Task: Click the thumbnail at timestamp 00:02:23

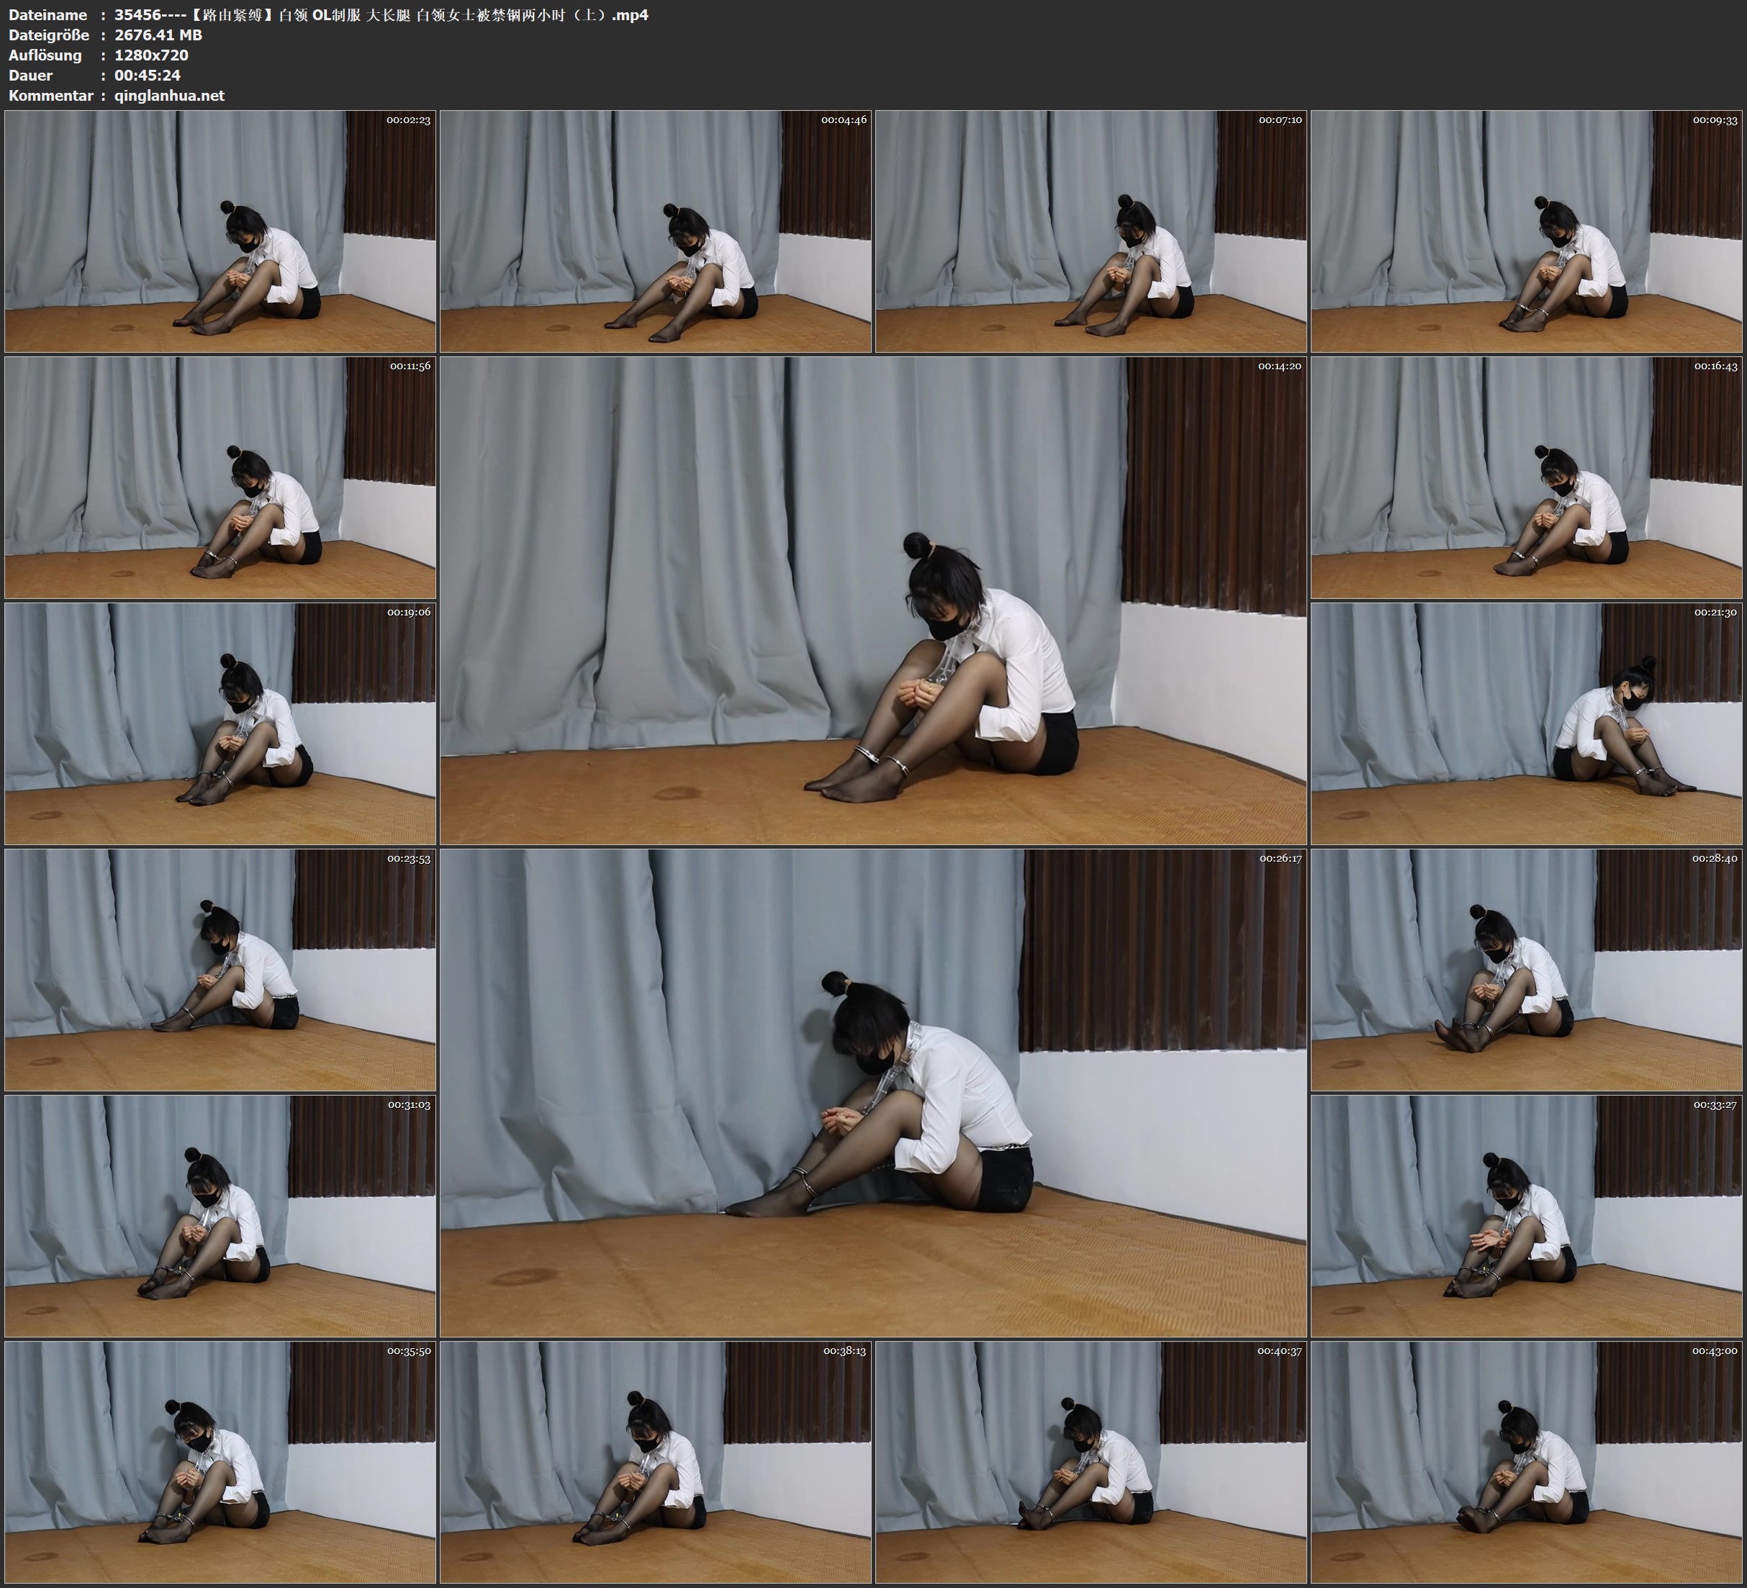Action: (220, 232)
